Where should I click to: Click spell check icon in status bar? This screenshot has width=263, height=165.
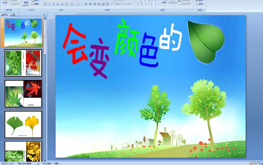coord(38,163)
